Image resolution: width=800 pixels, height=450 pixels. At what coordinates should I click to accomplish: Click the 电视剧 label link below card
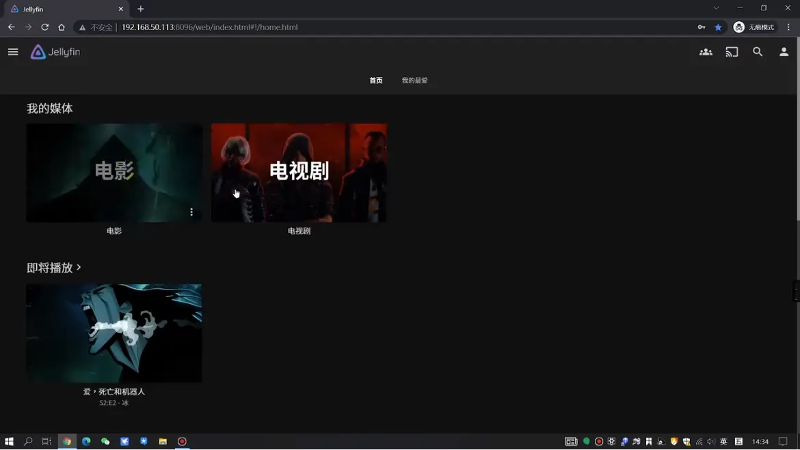pyautogui.click(x=299, y=231)
